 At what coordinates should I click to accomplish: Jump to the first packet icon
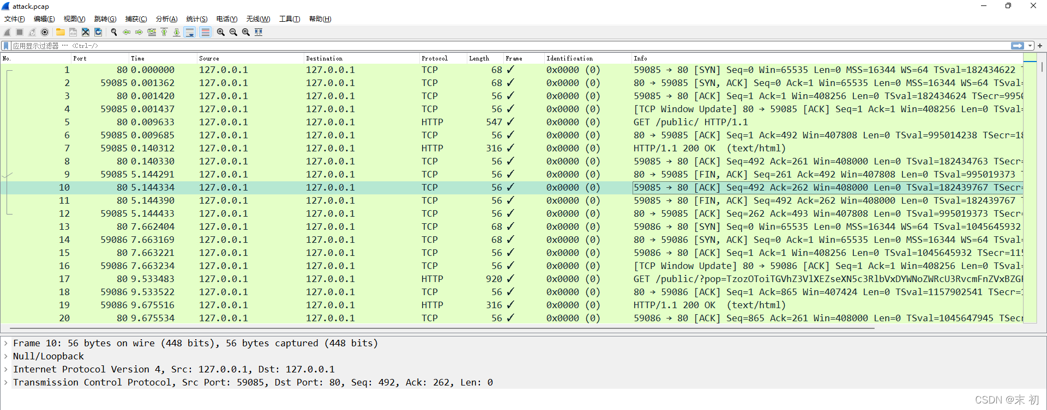coord(164,32)
